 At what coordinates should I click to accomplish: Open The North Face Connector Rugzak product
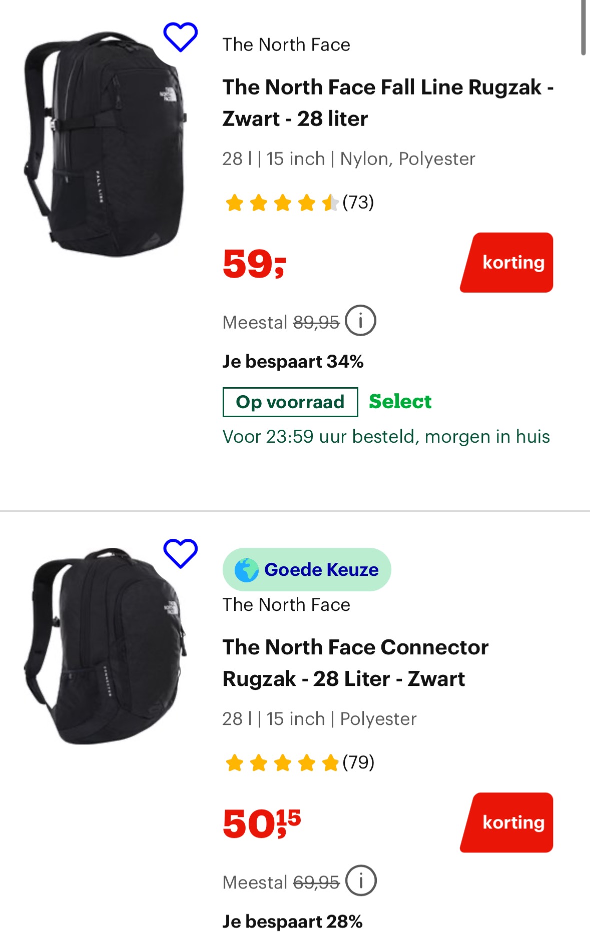(355, 663)
